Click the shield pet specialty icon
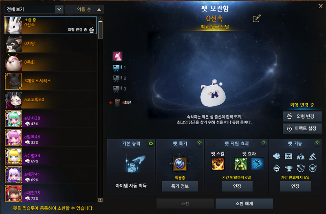Viewport: 326px width, 214px height. click(180, 164)
